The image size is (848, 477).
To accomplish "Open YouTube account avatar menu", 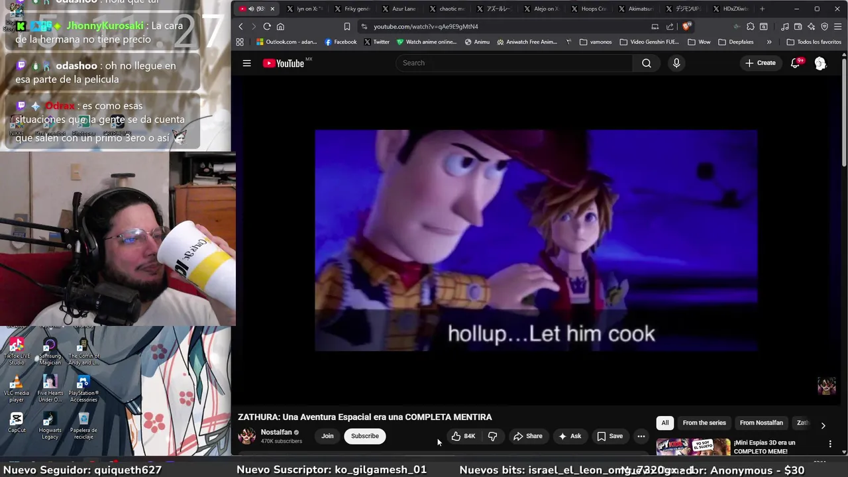I will coord(820,63).
